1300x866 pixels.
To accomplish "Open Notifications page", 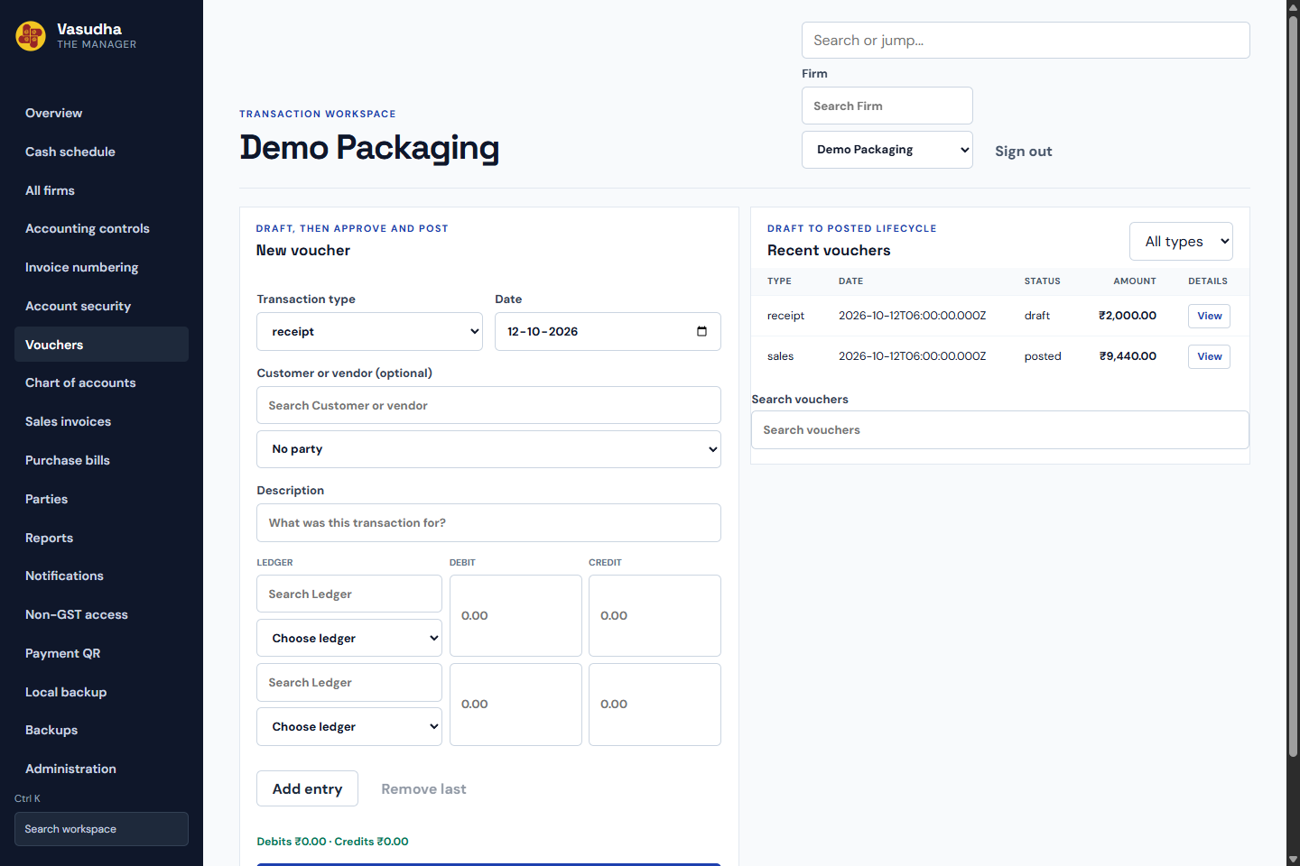I will [x=101, y=576].
